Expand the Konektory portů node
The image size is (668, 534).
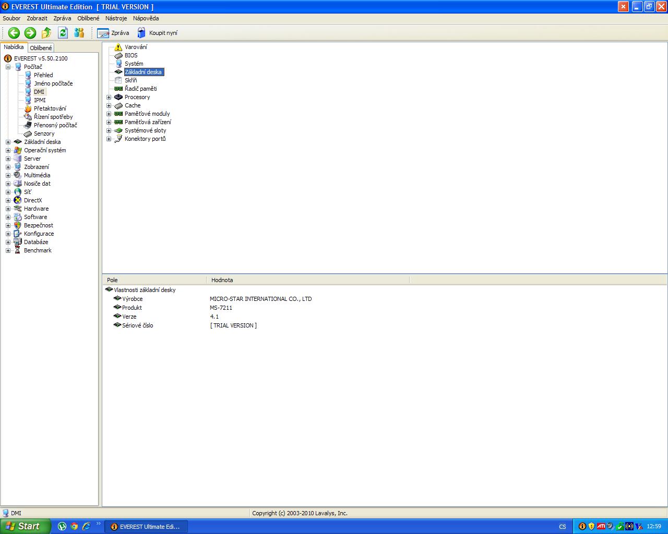[x=109, y=139]
